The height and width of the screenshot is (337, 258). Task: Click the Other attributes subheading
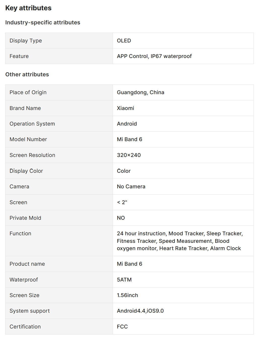click(27, 75)
